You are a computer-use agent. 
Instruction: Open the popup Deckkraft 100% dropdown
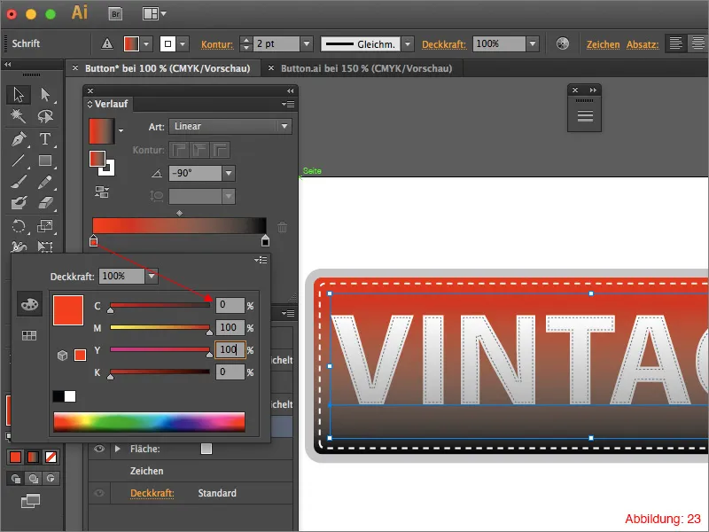[x=152, y=276]
